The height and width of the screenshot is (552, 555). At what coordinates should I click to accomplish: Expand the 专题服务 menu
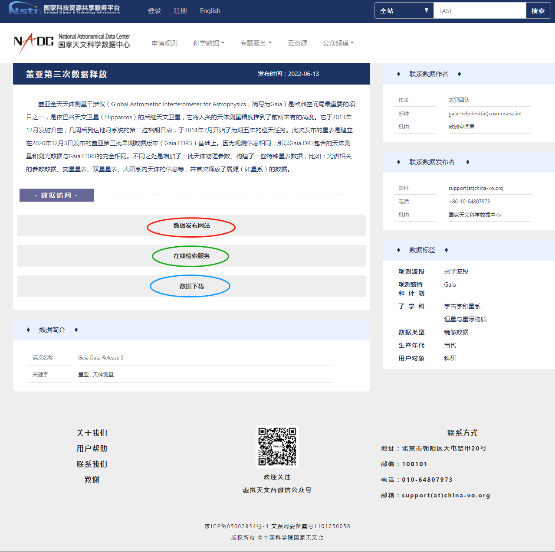coord(256,43)
